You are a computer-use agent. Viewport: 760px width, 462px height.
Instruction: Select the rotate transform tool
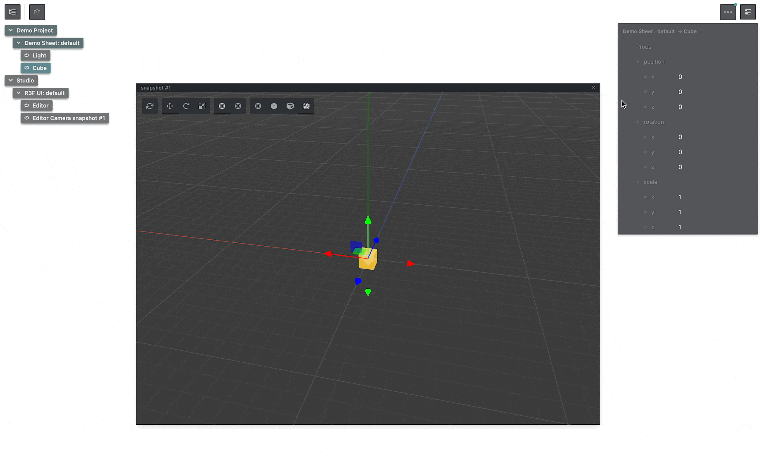[x=186, y=106]
